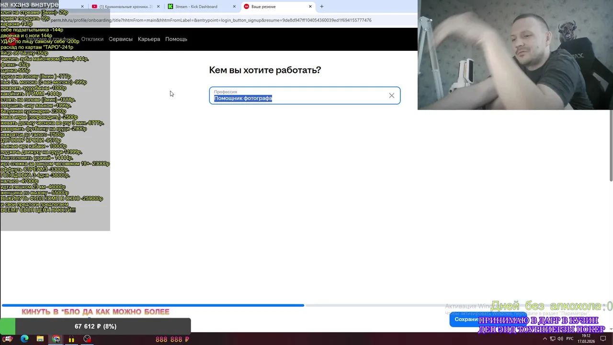Viewport: 613px width, 345px height.
Task: Switch input language РУС
Action: [x=570, y=339]
